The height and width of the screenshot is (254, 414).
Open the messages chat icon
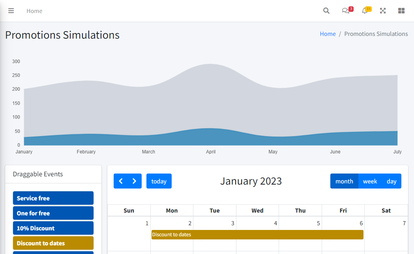click(346, 11)
